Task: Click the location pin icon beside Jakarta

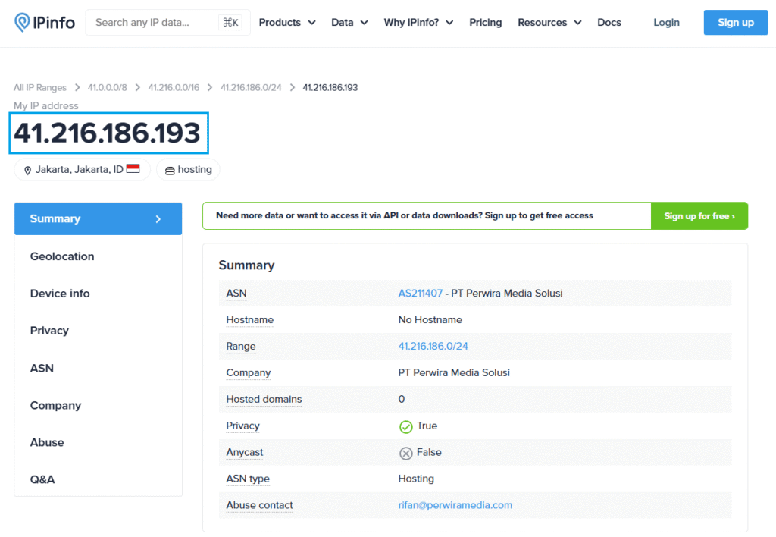Action: (x=28, y=171)
